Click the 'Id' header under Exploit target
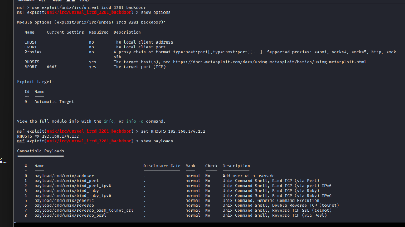Screen dimensions: 405x227 coord(27,92)
